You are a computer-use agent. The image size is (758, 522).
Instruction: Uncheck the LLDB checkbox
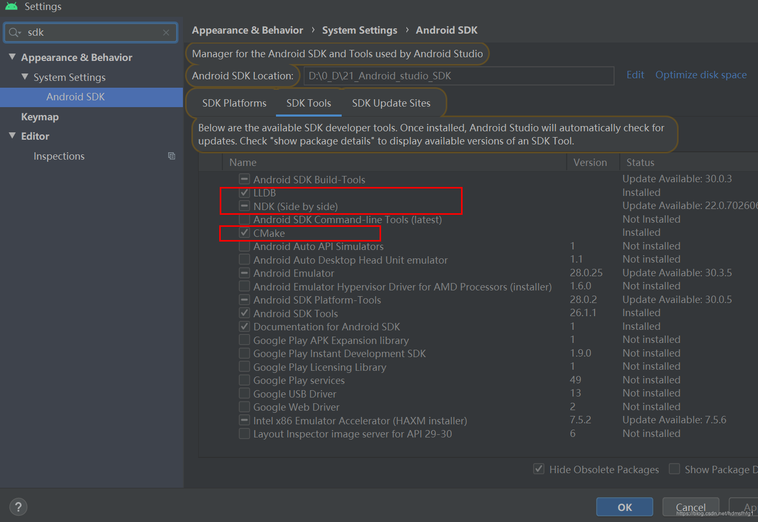pos(244,193)
